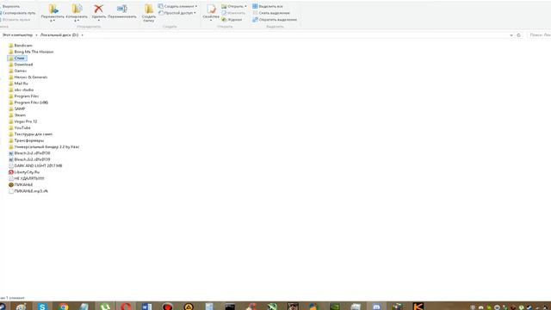Viewport: 551px width, 310px height.
Task: Open Opera from the taskbar
Action: click(126, 307)
